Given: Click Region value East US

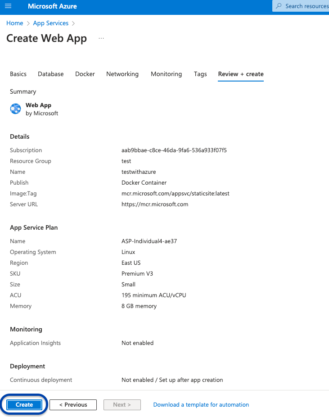Looking at the screenshot, I should coord(131,263).
